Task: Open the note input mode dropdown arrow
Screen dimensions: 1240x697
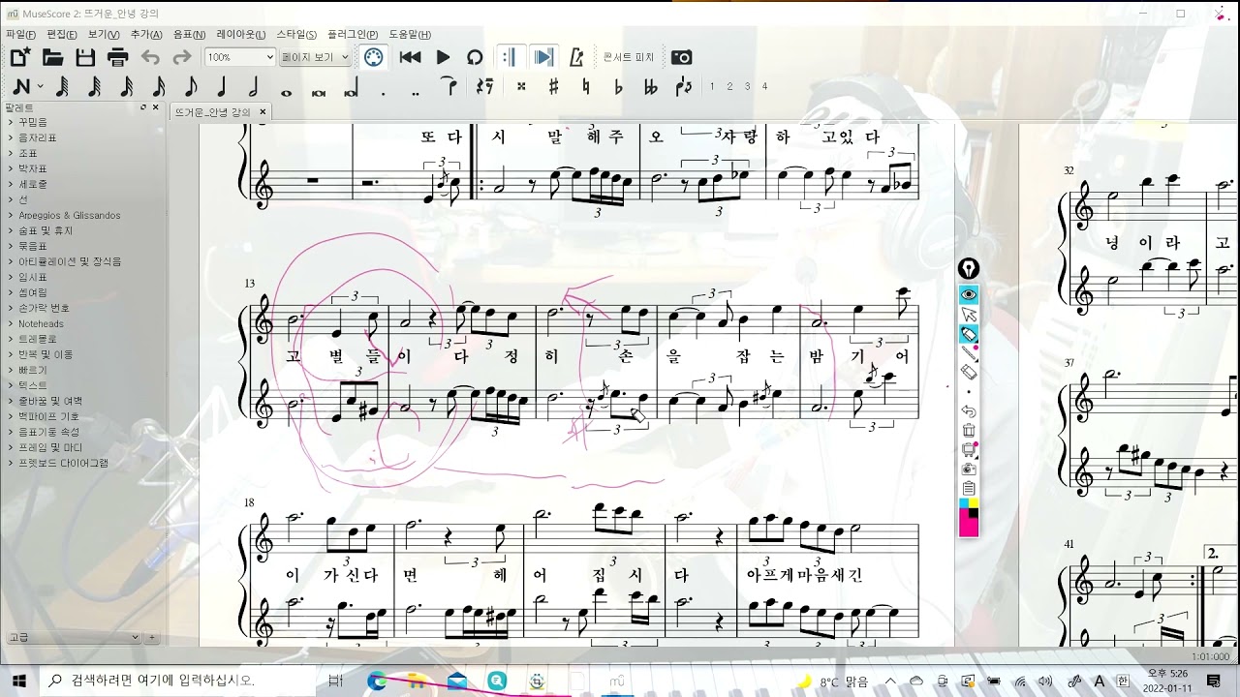Action: pyautogui.click(x=40, y=87)
